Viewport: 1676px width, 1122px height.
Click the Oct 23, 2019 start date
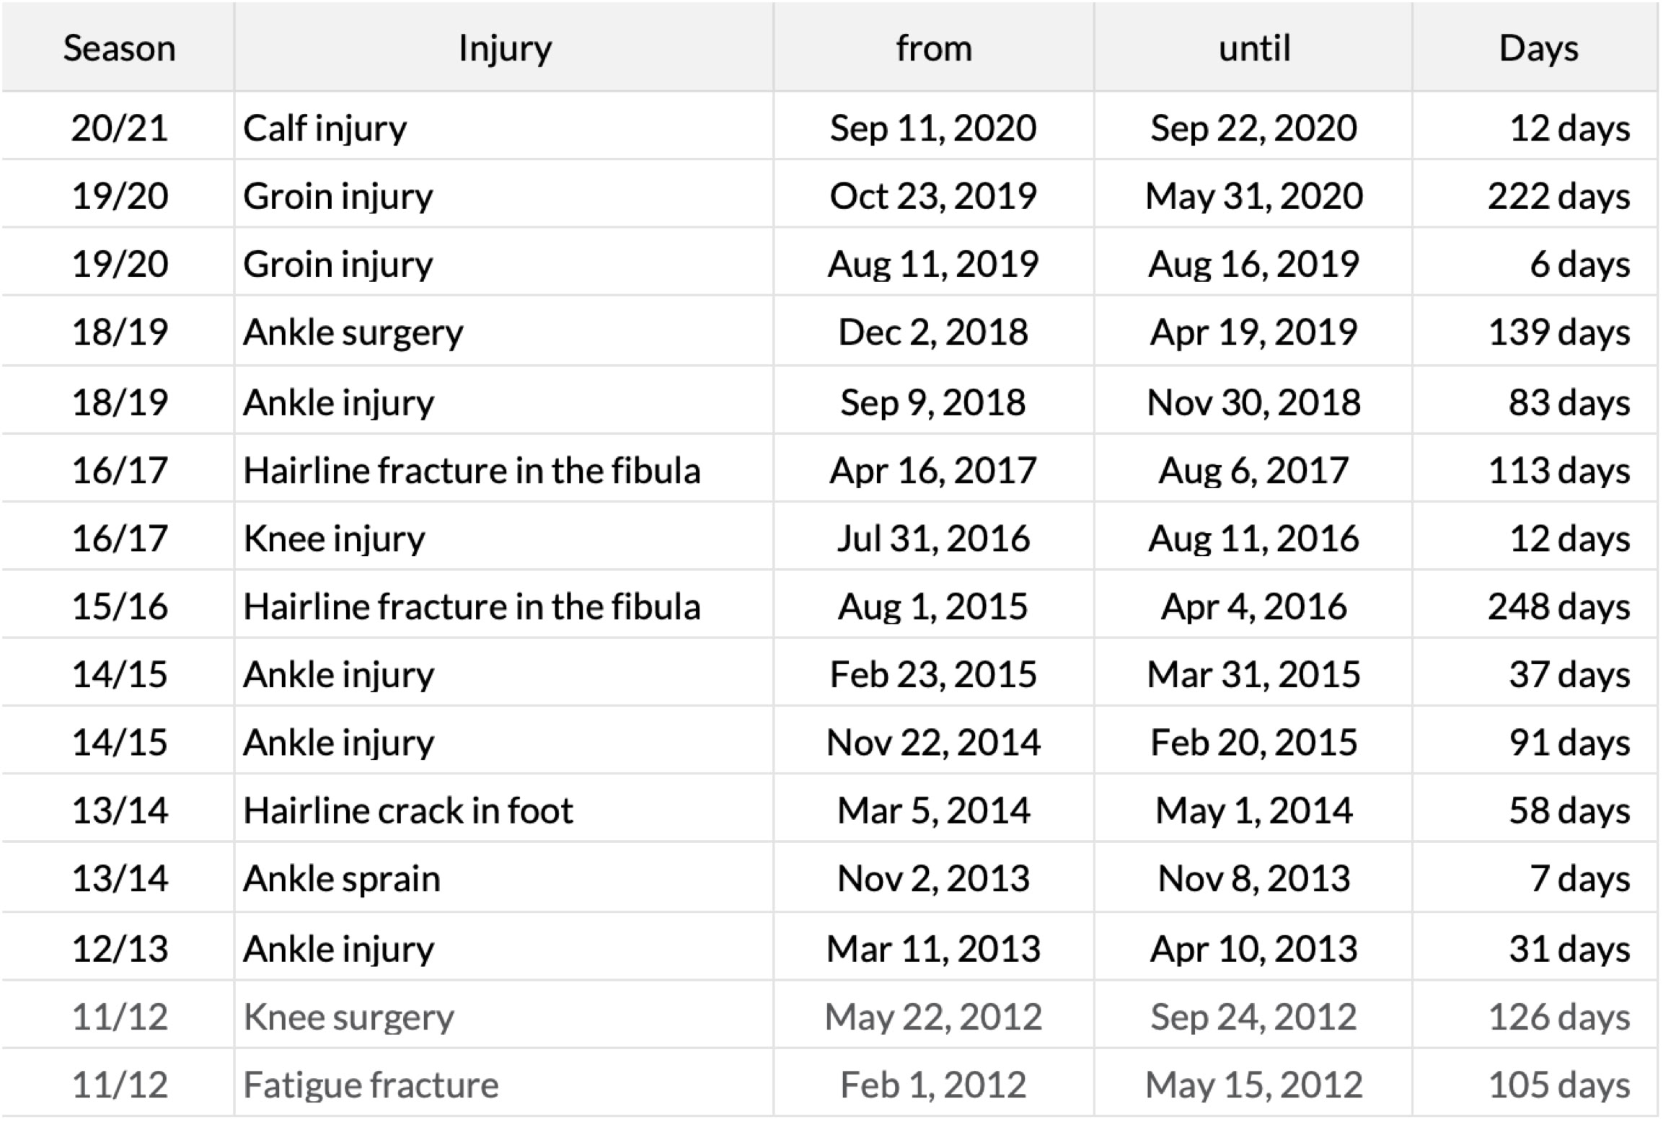(x=933, y=196)
